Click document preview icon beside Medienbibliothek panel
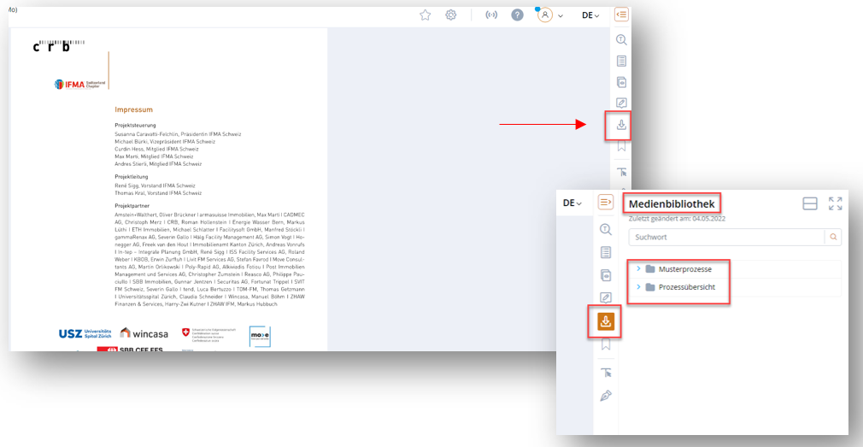The image size is (863, 447). coord(606,276)
